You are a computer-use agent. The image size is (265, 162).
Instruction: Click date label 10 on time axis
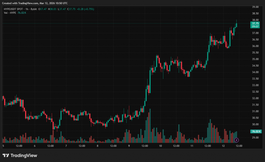[x=160, y=146]
